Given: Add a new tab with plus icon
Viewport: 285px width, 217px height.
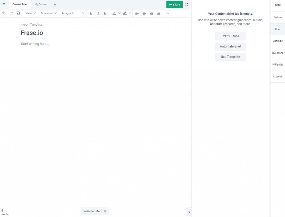Looking at the screenshot, I should [x=55, y=4].
